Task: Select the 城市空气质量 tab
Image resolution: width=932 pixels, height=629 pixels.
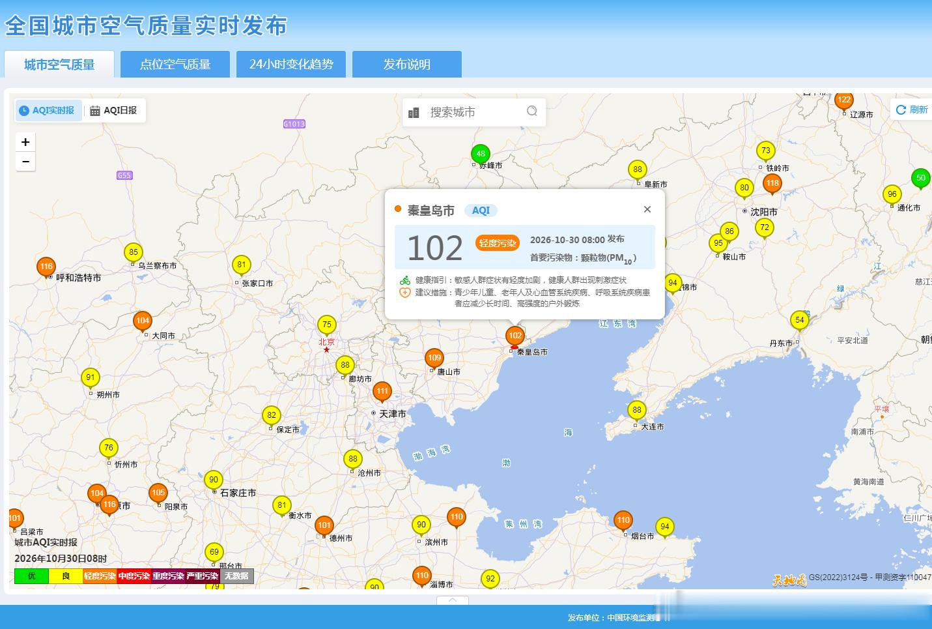Action: pos(59,65)
